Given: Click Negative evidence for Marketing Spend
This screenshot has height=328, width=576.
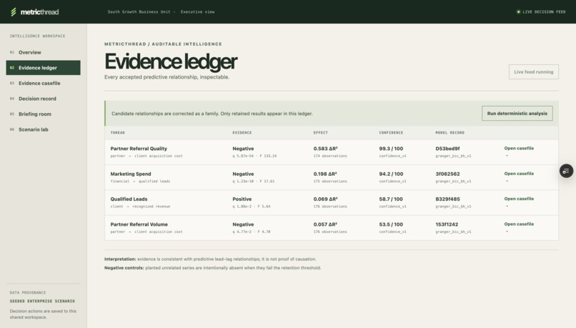Looking at the screenshot, I should 243,174.
